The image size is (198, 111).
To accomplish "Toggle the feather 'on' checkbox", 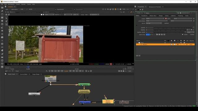I will 192,30.
